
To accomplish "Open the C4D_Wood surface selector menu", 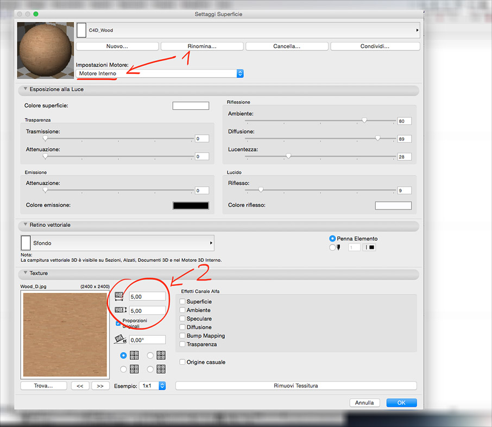I will pos(417,30).
